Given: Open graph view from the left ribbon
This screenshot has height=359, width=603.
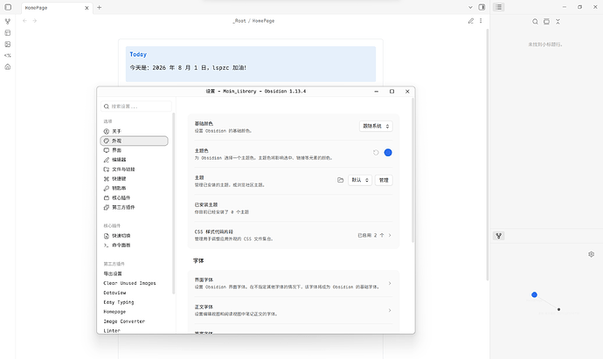Looking at the screenshot, I should (x=8, y=22).
